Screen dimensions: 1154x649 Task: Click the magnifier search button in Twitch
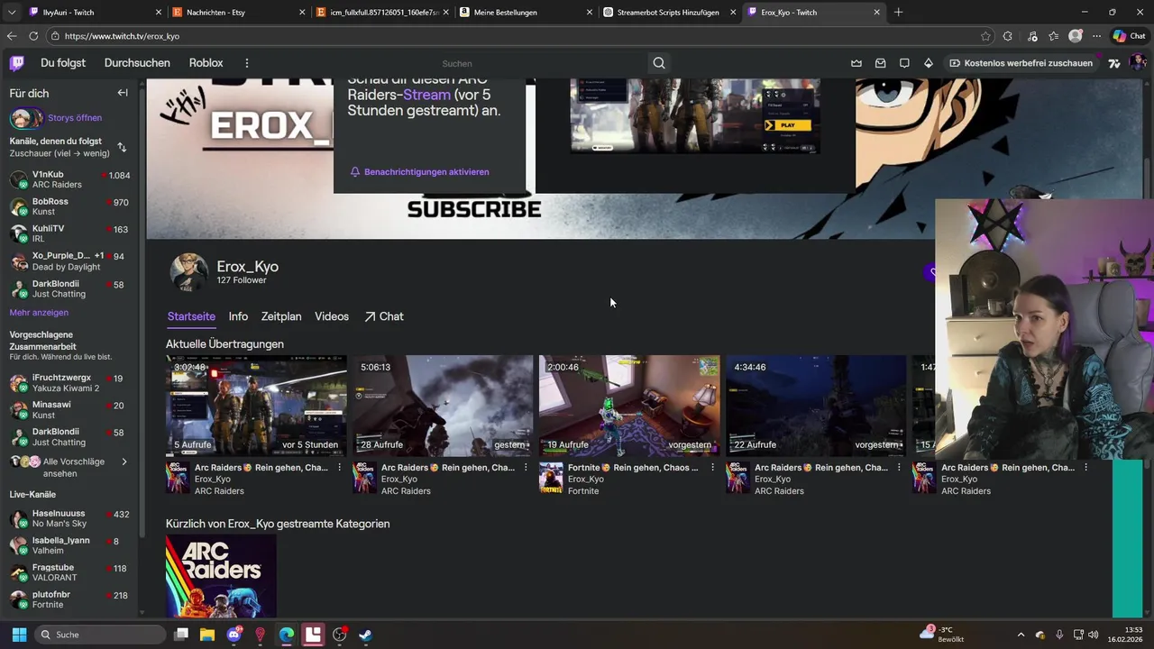coord(659,63)
